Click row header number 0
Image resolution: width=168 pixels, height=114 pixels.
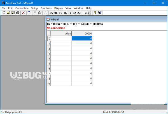tap(49, 38)
